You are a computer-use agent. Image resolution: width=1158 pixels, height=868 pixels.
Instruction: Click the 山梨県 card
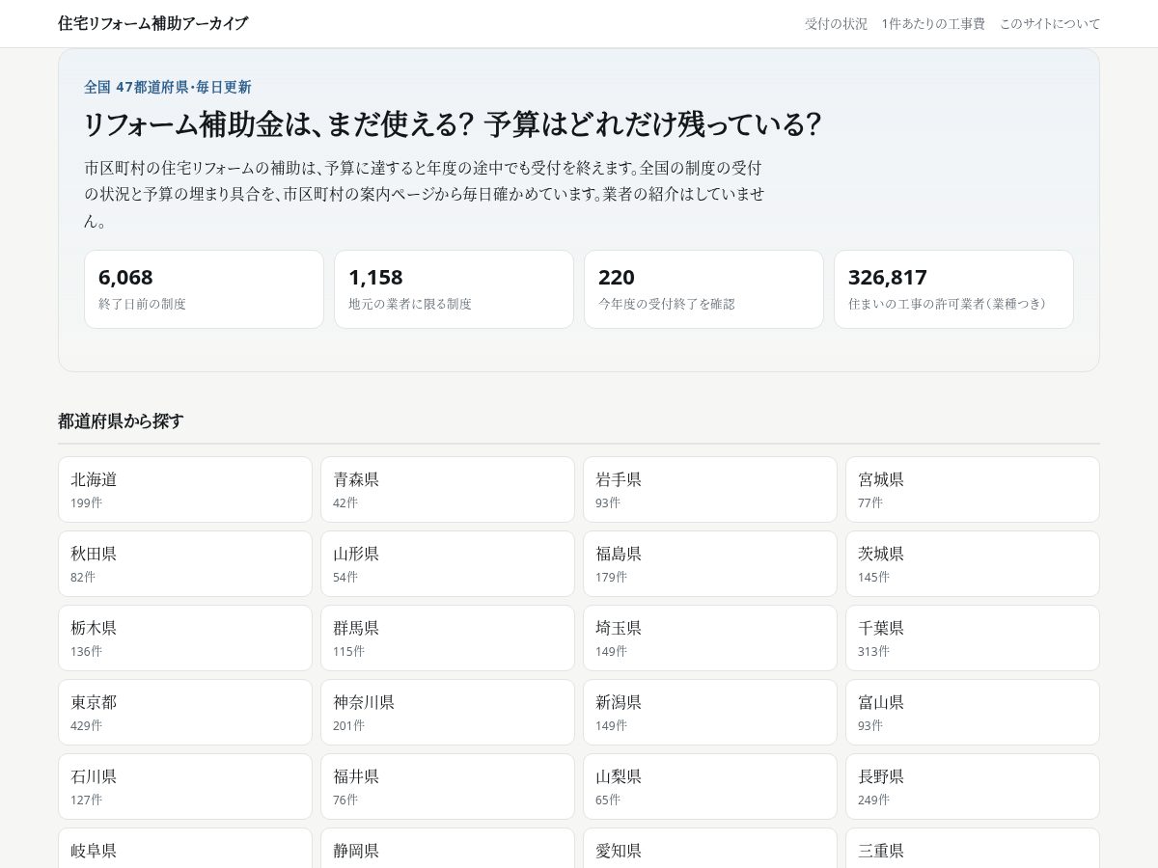[710, 786]
